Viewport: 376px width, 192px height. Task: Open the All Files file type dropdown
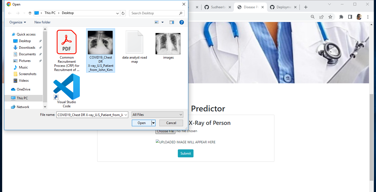pos(157,114)
